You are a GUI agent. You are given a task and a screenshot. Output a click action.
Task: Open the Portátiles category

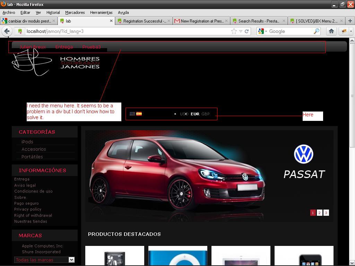[32, 157]
